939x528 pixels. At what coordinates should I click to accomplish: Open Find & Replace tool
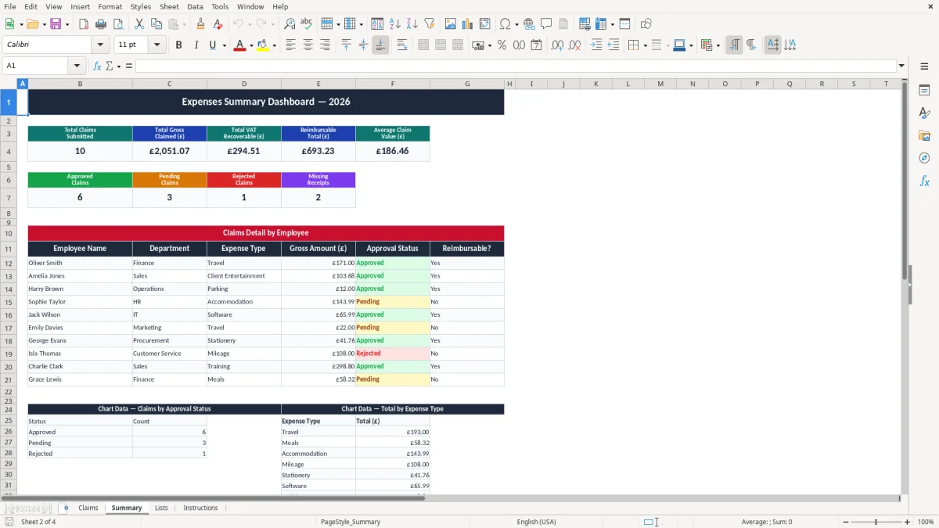click(290, 24)
